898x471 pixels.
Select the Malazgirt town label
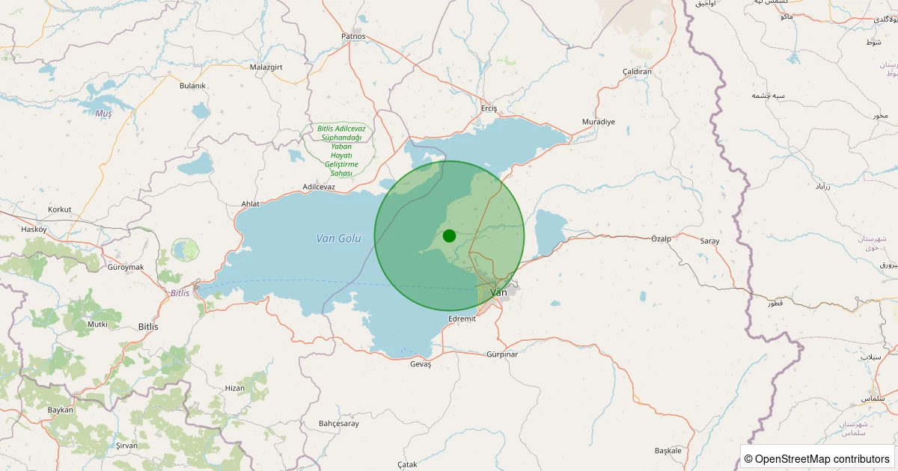(266, 67)
